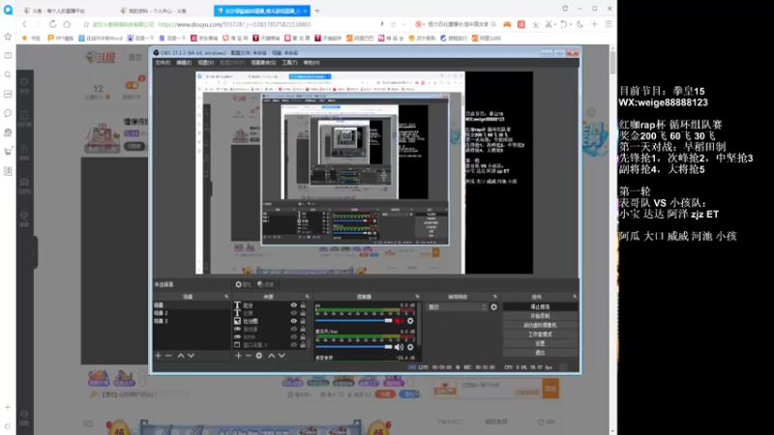Viewport: 774px width, 435px height.
Task: Add a new source with the Sources plus icon
Action: point(238,356)
